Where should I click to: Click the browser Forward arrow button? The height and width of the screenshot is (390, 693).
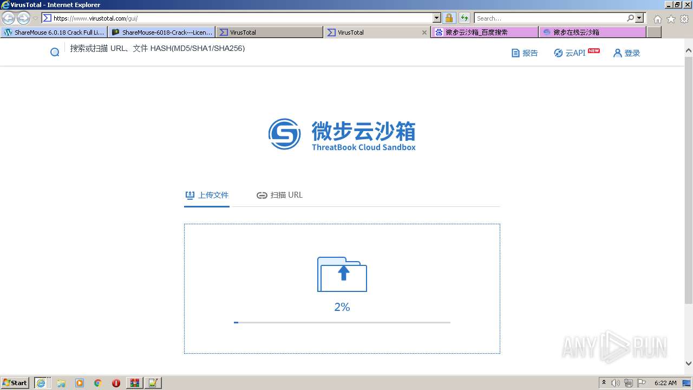(23, 18)
